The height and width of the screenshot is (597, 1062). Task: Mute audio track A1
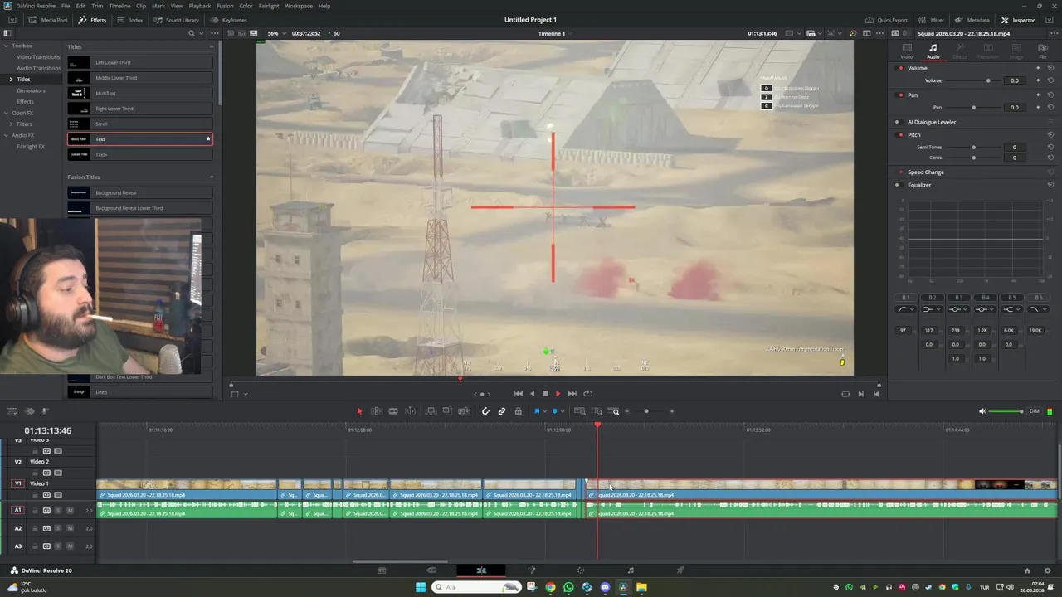[x=70, y=510]
